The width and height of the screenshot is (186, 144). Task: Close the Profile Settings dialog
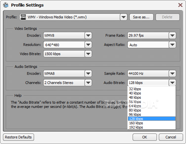point(180,5)
